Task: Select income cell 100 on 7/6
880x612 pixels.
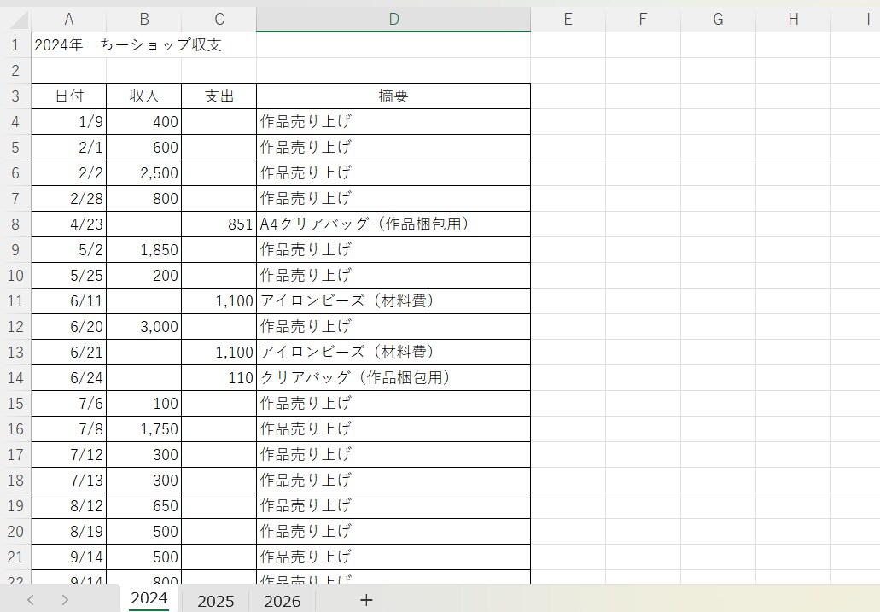Action: (x=143, y=404)
